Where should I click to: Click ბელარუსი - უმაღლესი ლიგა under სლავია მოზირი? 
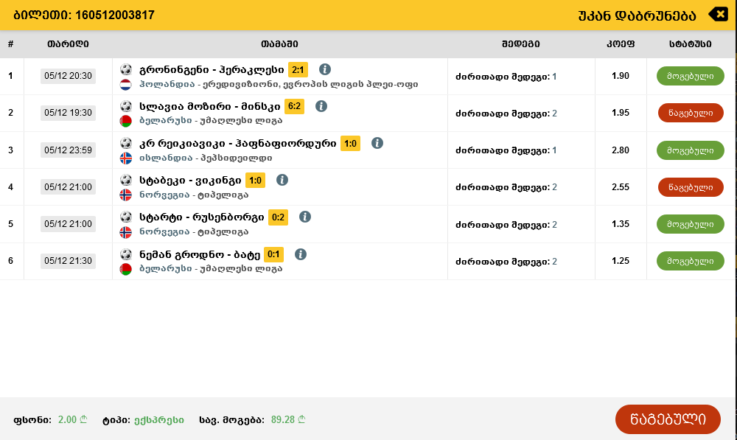point(211,121)
